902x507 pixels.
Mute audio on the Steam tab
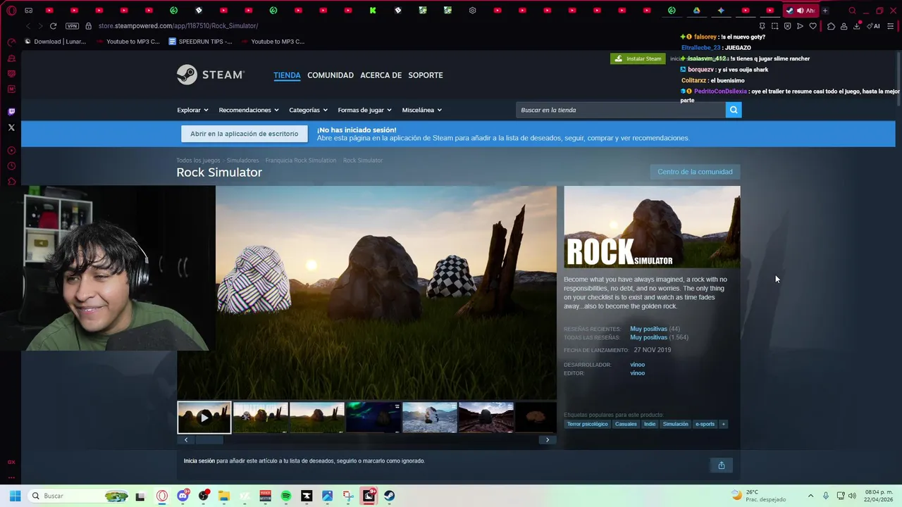800,11
